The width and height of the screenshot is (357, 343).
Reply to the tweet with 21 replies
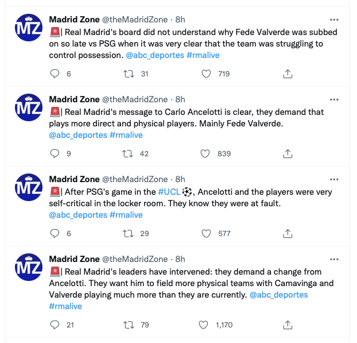click(x=55, y=325)
